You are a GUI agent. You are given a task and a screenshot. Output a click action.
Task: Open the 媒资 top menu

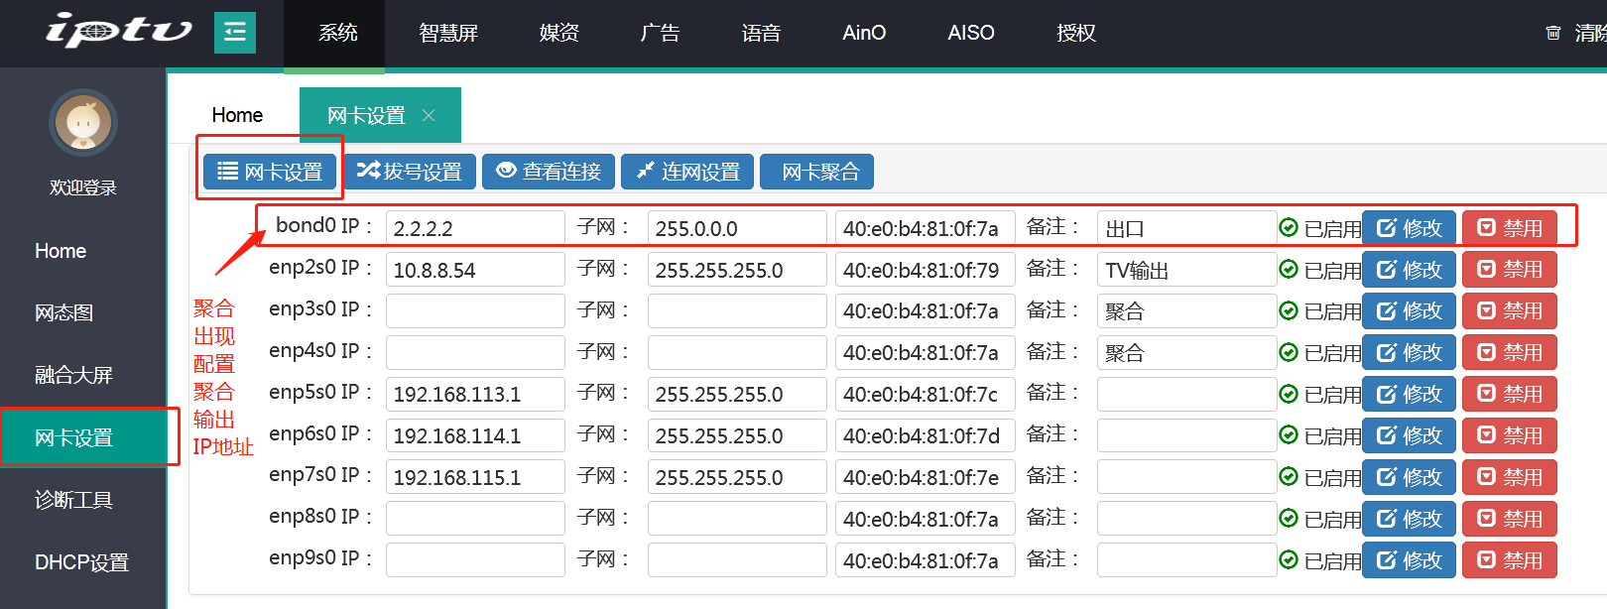[x=558, y=33]
